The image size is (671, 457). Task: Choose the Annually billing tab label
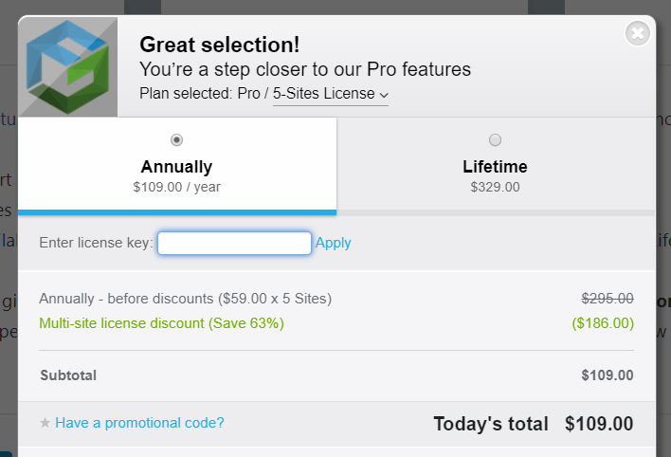coord(176,167)
